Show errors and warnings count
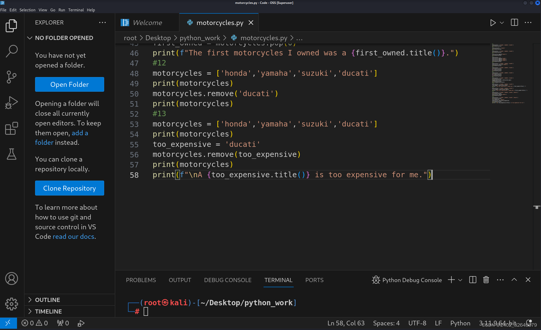The height and width of the screenshot is (330, 541). coord(35,323)
